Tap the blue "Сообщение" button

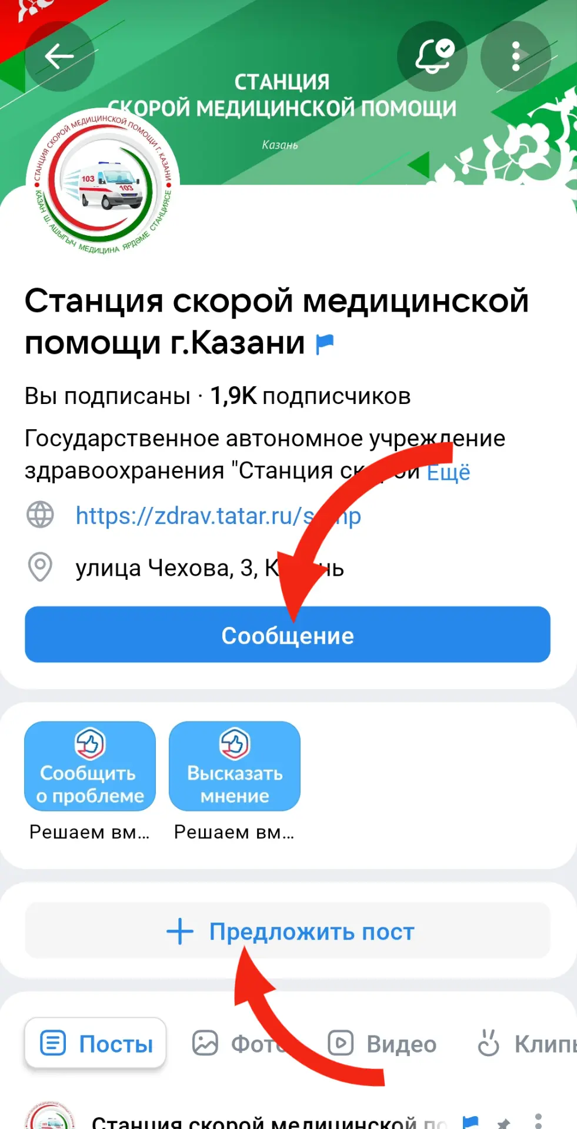[288, 634]
